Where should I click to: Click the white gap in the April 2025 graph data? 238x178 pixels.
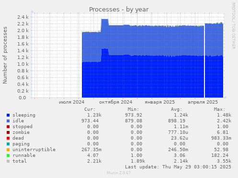click(204, 61)
